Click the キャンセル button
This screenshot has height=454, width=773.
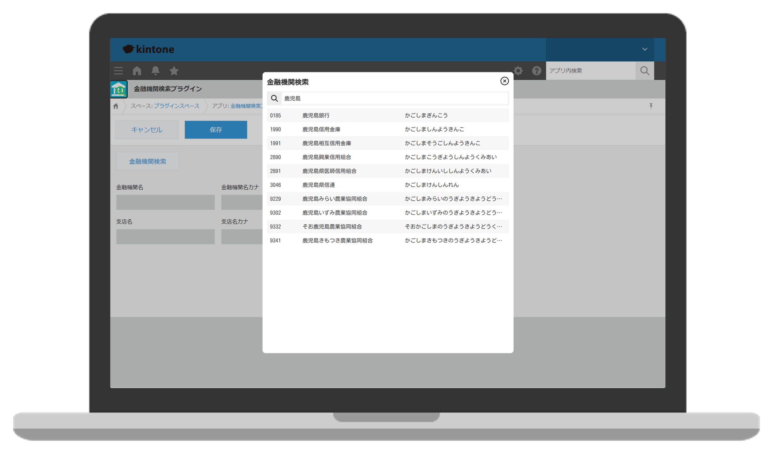147,130
